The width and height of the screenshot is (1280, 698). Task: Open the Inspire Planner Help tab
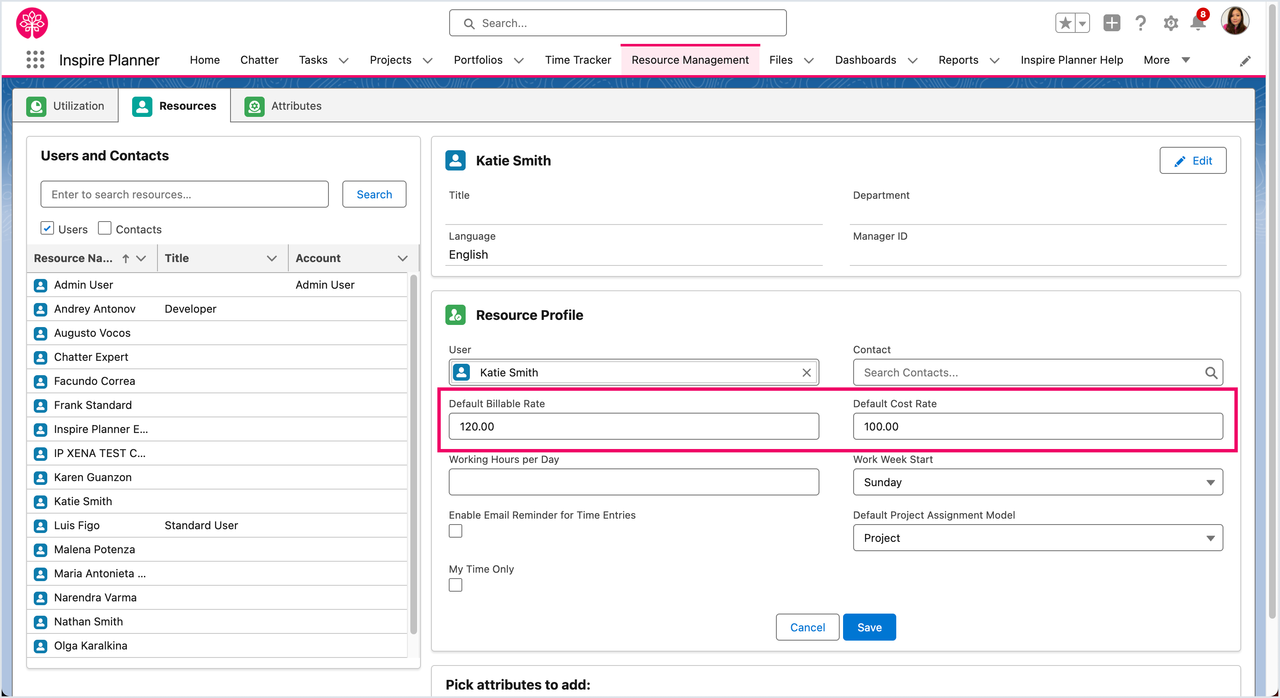click(1071, 60)
